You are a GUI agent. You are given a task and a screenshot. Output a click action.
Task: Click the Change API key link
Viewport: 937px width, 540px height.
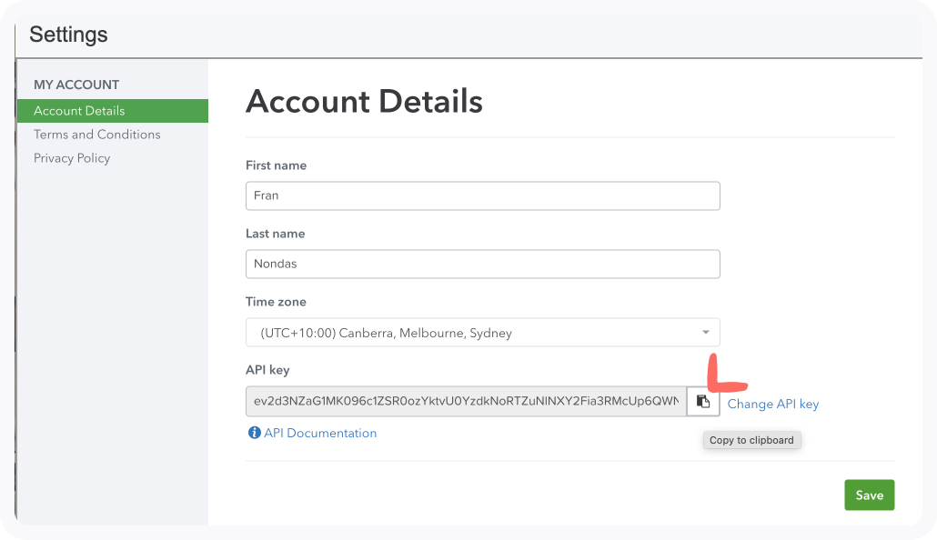point(772,403)
